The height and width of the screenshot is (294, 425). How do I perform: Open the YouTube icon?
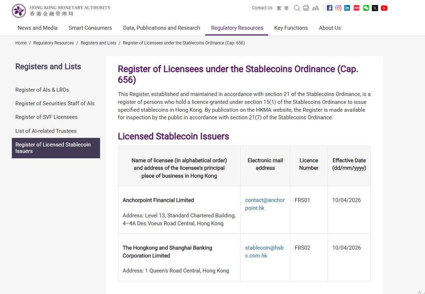click(x=384, y=8)
